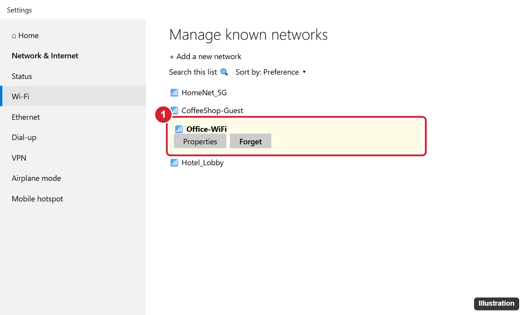Image resolution: width=525 pixels, height=315 pixels.
Task: Click the magnifier icon beside Search this list
Action: point(224,72)
